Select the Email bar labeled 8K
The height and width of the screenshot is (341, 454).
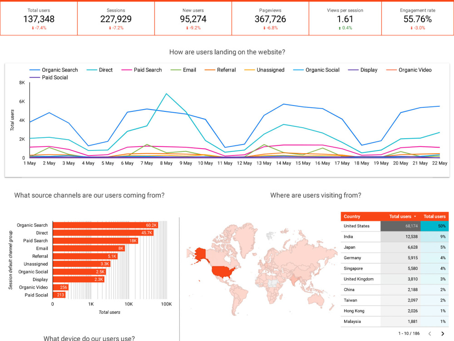(89, 248)
